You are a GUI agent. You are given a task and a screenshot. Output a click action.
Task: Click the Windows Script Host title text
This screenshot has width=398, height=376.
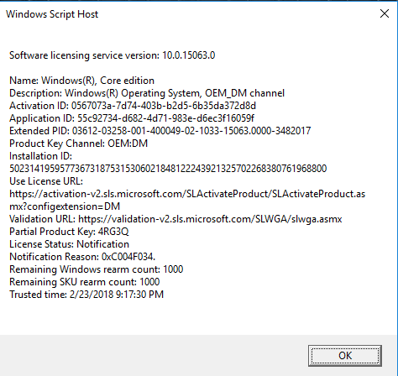point(52,14)
